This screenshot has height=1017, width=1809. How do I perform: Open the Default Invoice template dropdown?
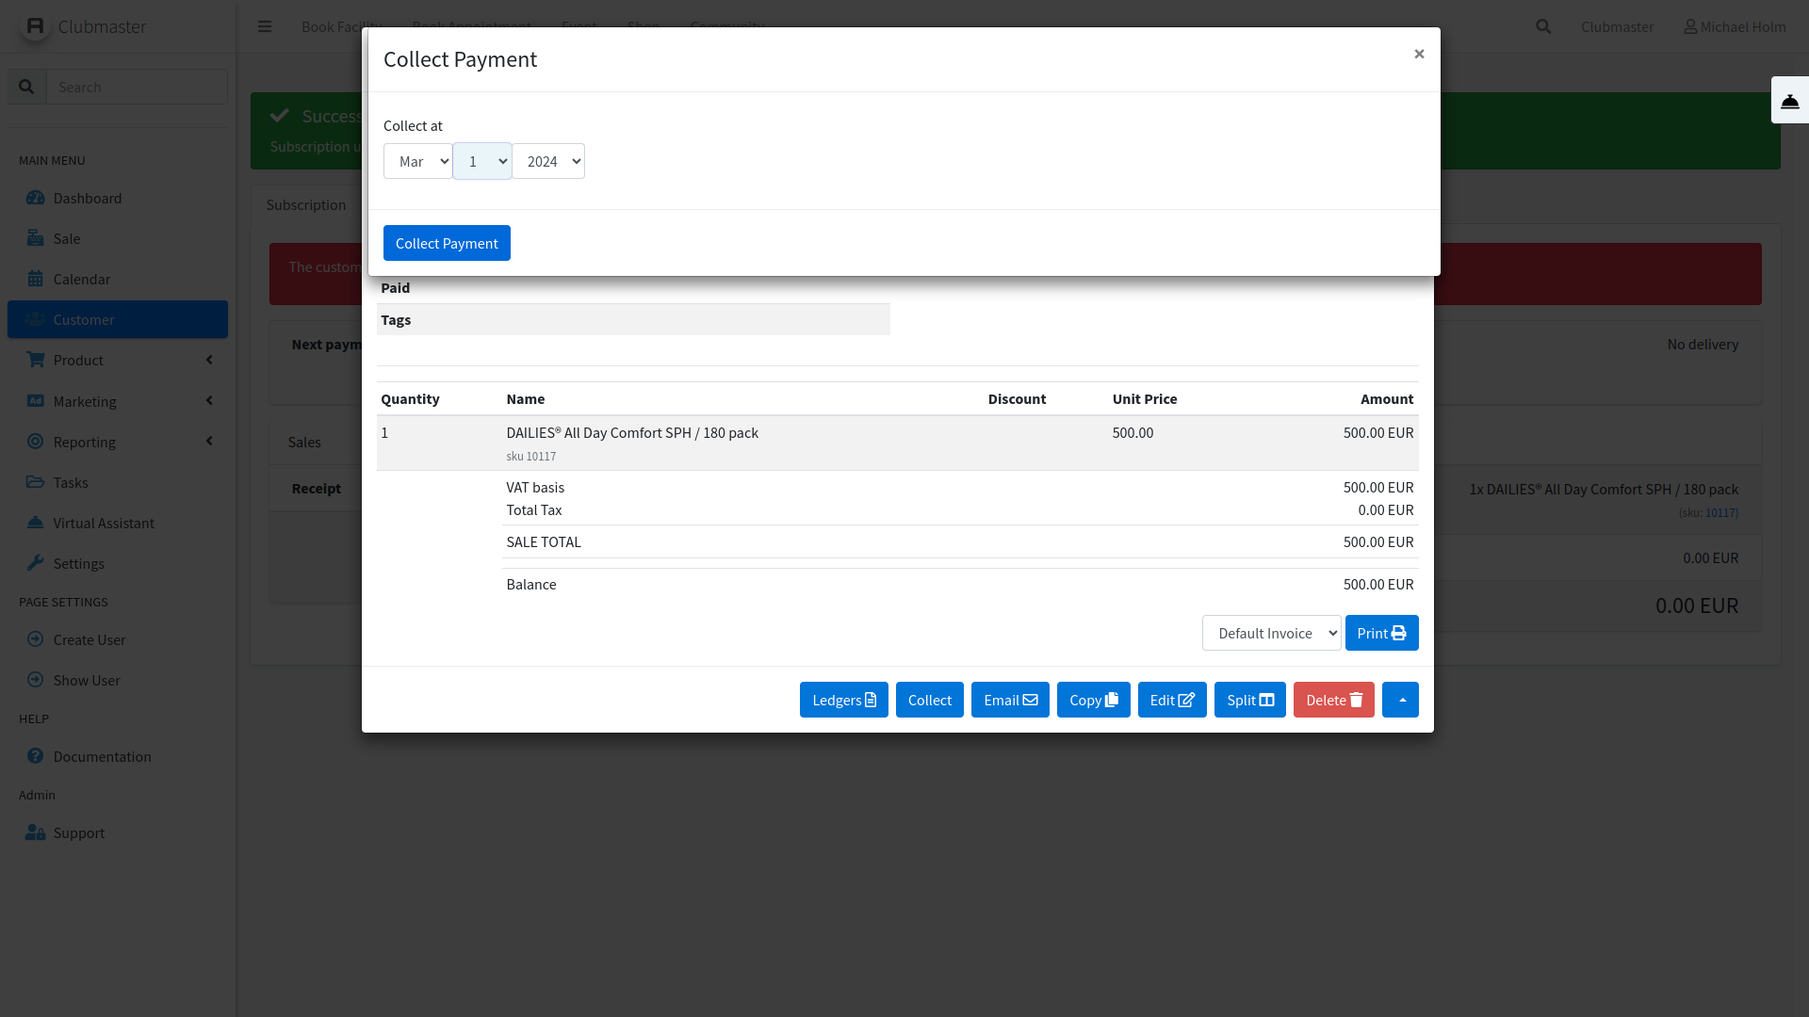[x=1271, y=633]
